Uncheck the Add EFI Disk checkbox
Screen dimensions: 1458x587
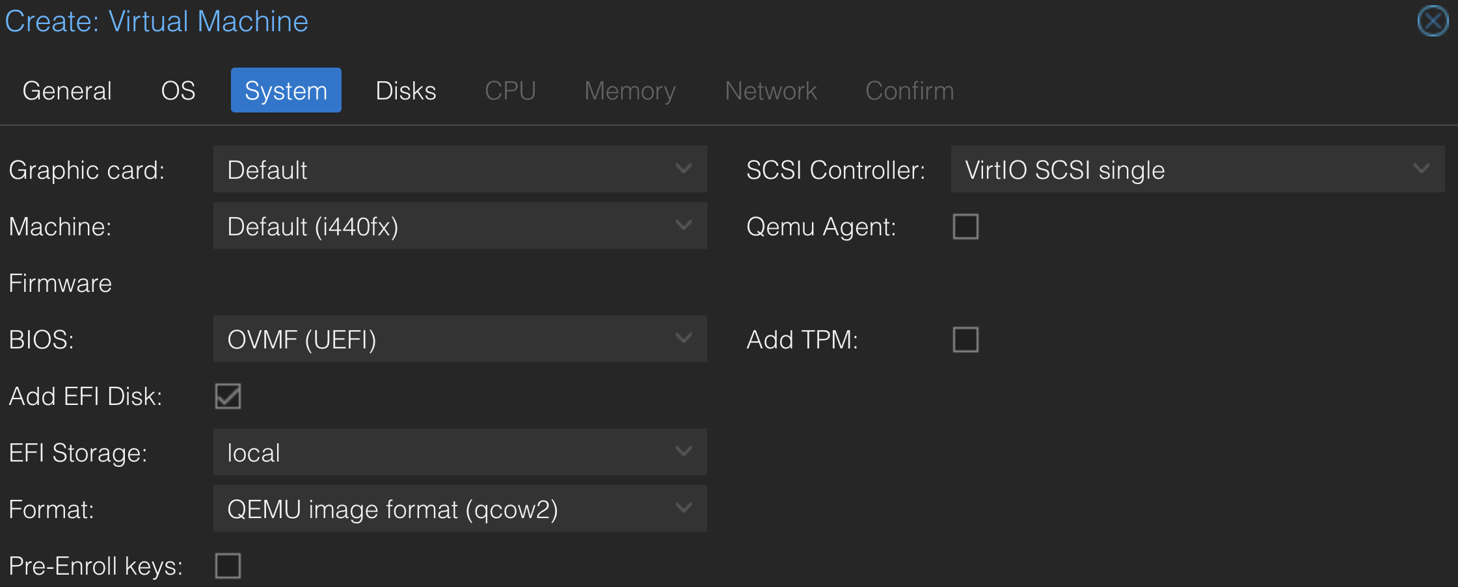pos(228,396)
